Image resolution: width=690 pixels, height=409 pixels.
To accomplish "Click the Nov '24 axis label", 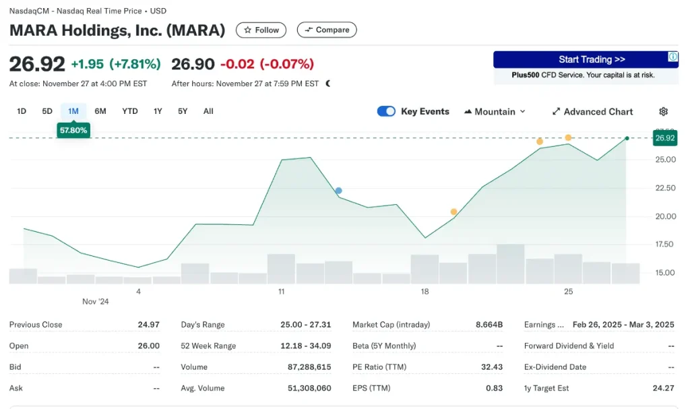I will tap(96, 302).
